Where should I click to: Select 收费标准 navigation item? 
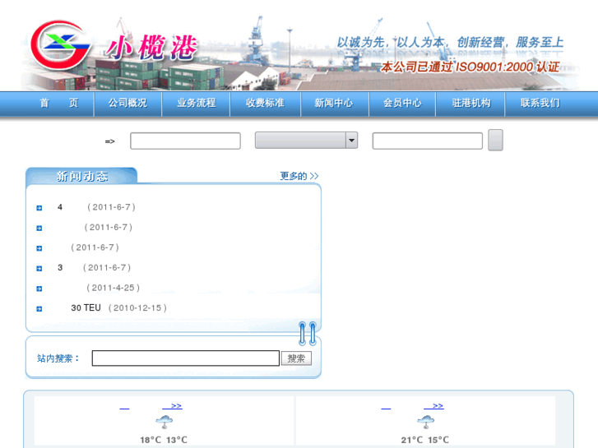click(x=265, y=103)
